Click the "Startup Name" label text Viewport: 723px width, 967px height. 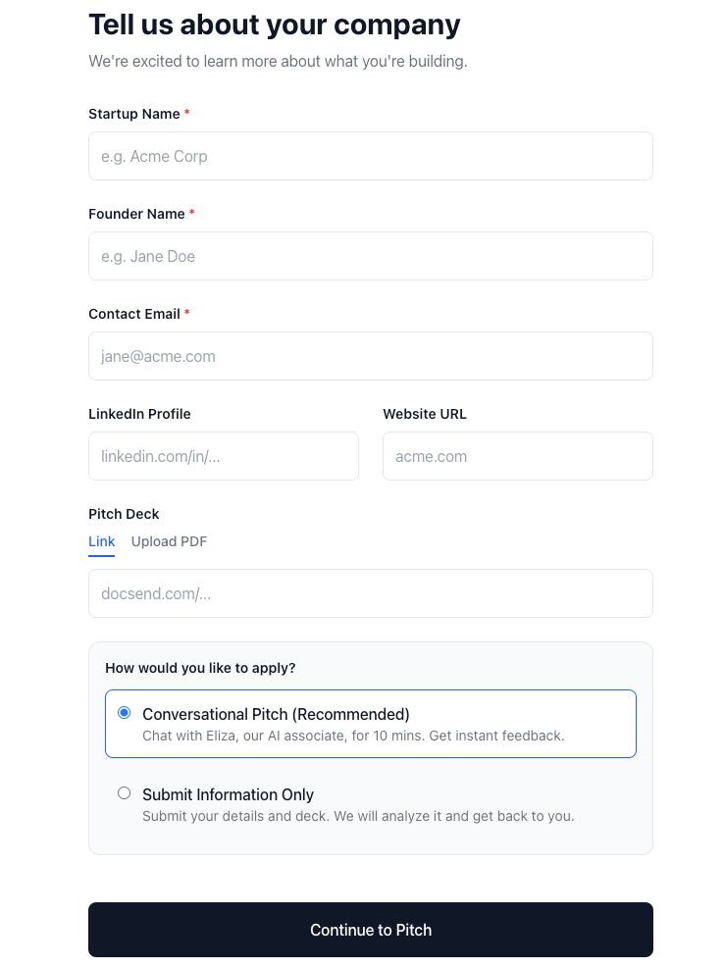click(134, 114)
